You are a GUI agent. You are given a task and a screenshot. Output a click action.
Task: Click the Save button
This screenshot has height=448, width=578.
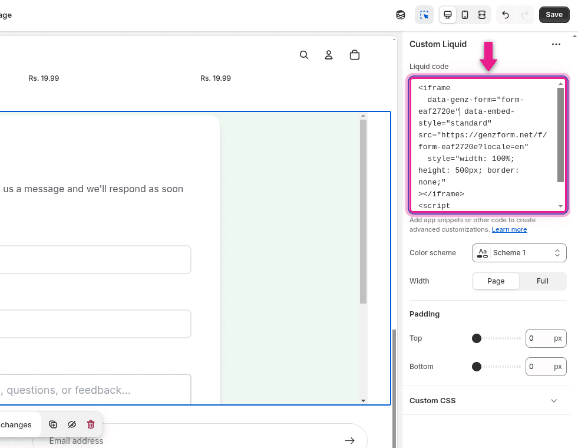553,15
